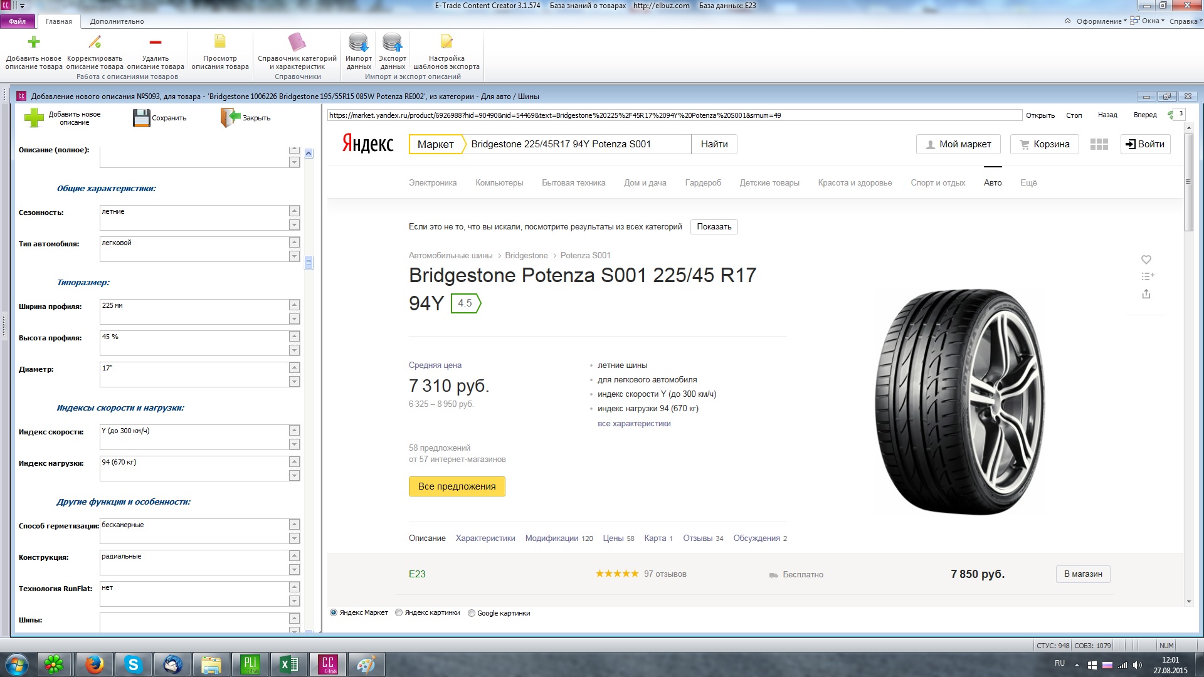Screen dimensions: 1204x677
Task: Click the Открыть button beside the URL
Action: (1040, 115)
